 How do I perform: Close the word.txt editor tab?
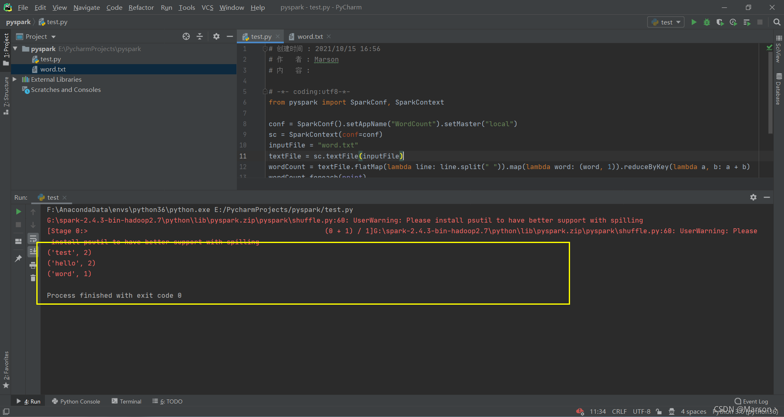[329, 36]
